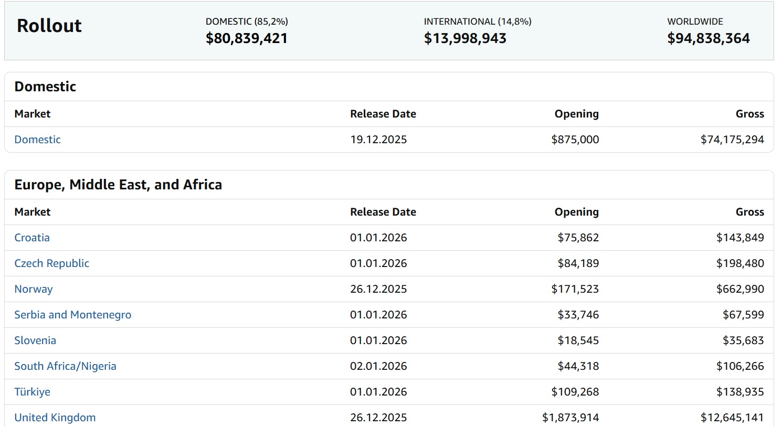Click the DOMESTIC (85,2%) label
The image size is (782, 427).
(x=247, y=22)
